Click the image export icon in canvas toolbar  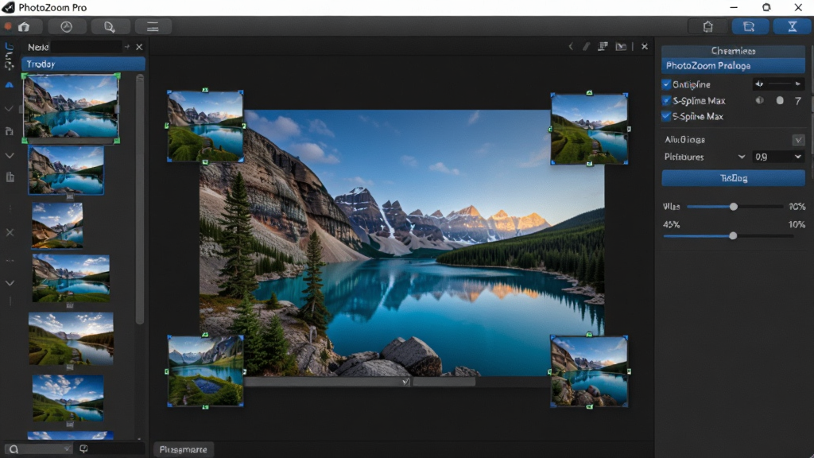pos(621,46)
